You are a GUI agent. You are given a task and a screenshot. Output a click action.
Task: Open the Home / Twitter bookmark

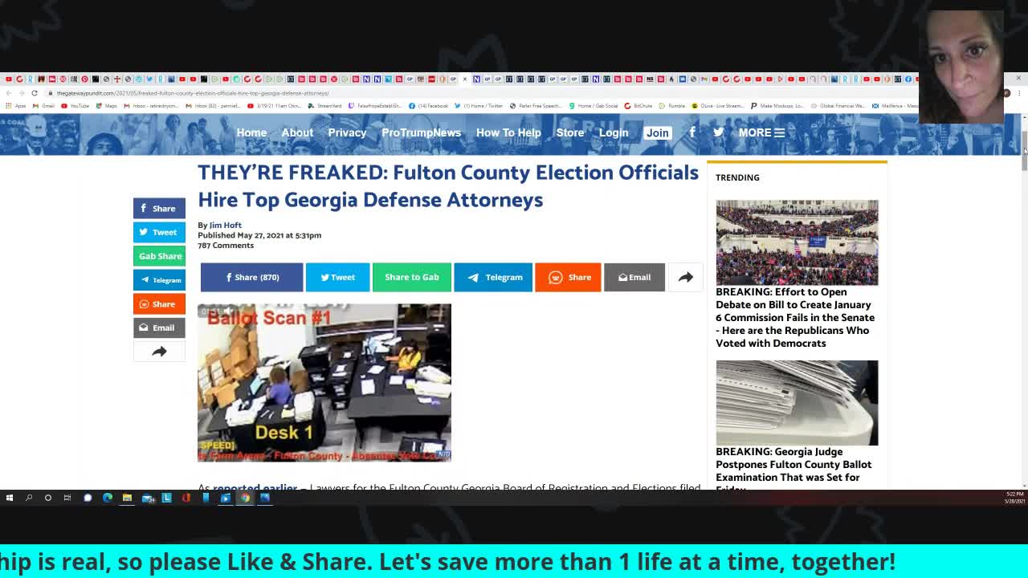click(x=479, y=106)
